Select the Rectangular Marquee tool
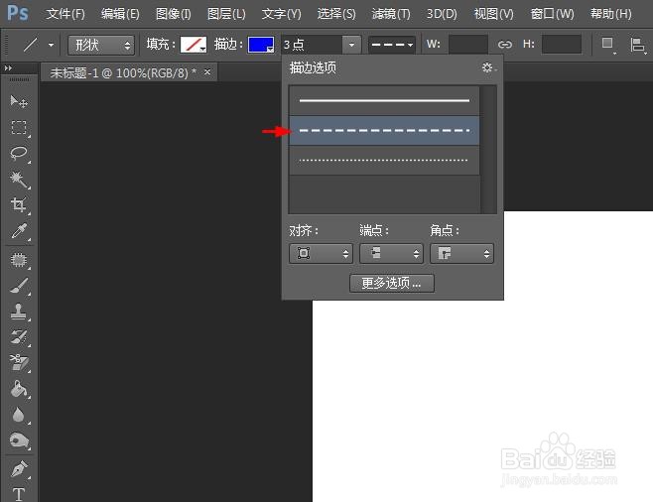The image size is (653, 502). (x=18, y=127)
